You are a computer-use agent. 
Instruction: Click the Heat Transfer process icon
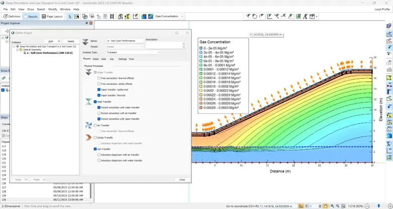coord(89,101)
